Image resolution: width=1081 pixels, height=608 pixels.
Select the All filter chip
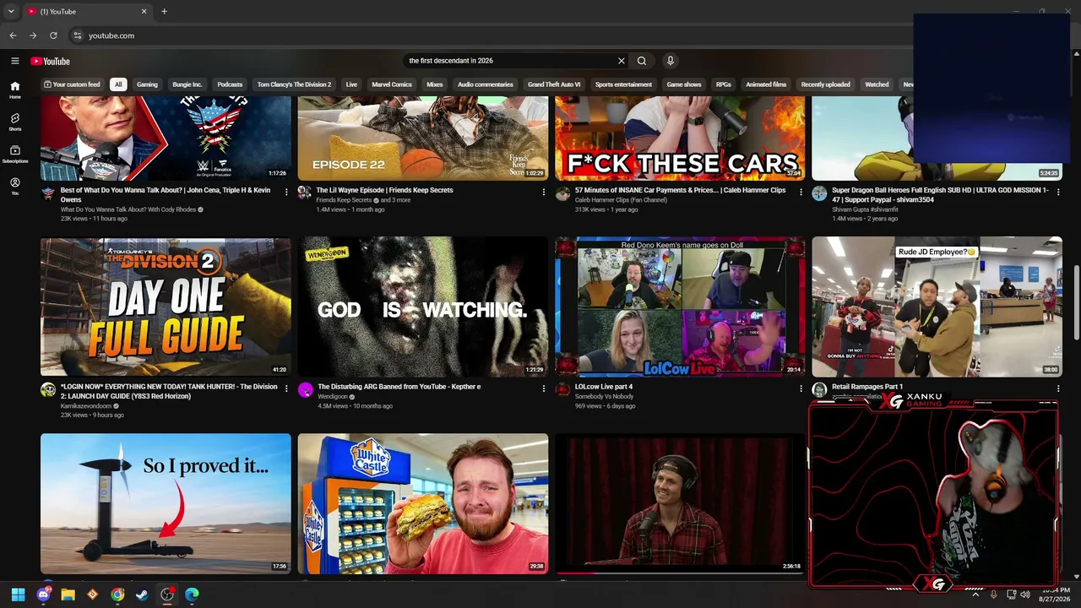click(118, 84)
